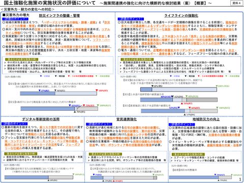Click the blue 評価のポイント tag under 地域防災力の向上
The height and width of the screenshot is (183, 244).
coord(181,125)
